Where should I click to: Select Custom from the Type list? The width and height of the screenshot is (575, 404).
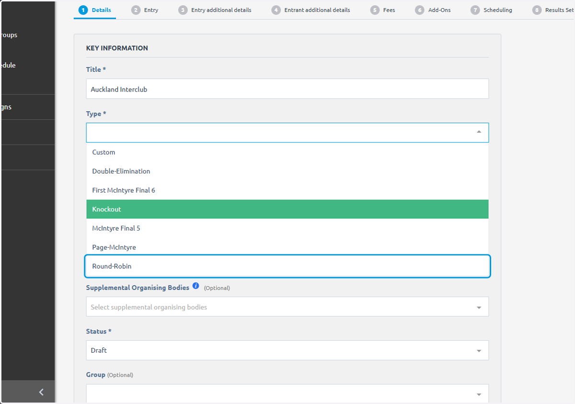click(287, 152)
